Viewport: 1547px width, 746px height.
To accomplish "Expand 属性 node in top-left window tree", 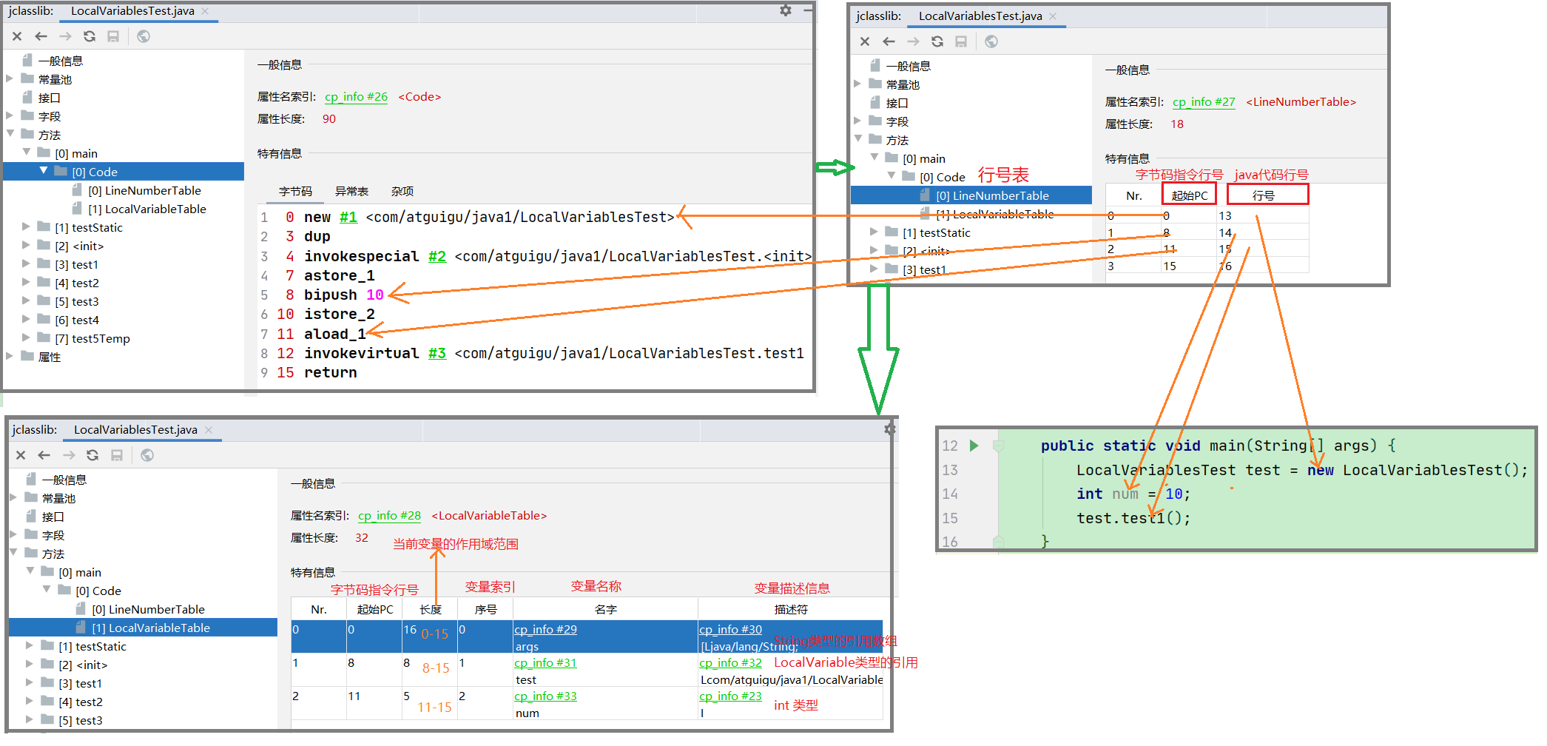I will tap(10, 357).
